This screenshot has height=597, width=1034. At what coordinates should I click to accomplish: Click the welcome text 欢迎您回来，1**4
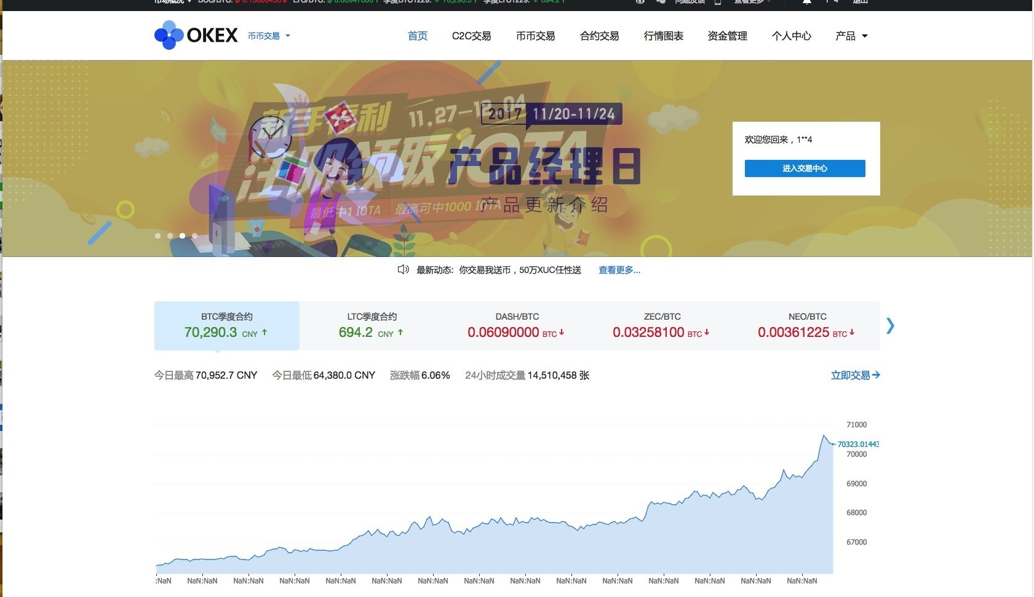tap(778, 140)
